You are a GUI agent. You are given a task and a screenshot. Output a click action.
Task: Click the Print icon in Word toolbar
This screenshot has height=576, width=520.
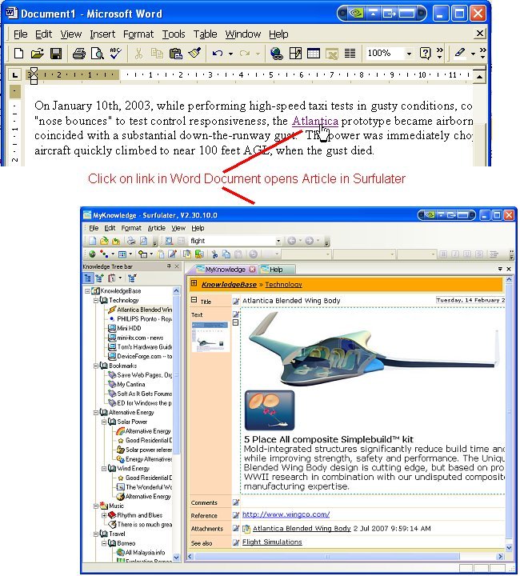coord(79,54)
